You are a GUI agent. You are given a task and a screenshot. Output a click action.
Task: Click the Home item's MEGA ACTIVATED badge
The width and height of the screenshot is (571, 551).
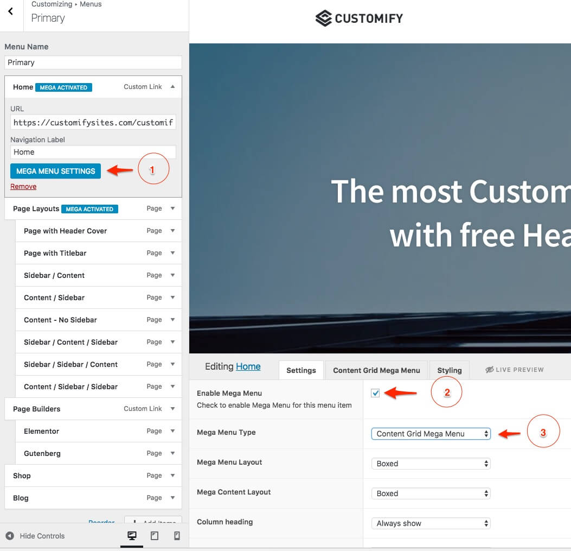click(x=64, y=87)
